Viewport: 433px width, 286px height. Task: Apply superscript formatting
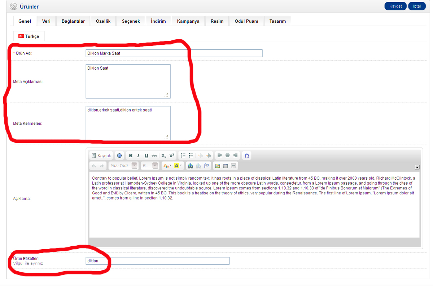tap(172, 155)
